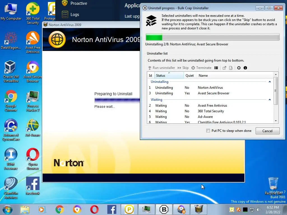The height and width of the screenshot is (215, 287).
Task: Click the document properties icon in toolbar
Action: (x=231, y=68)
